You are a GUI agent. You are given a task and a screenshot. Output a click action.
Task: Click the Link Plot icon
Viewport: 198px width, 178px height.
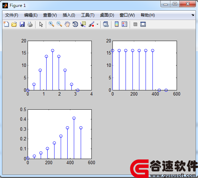coord(106,24)
